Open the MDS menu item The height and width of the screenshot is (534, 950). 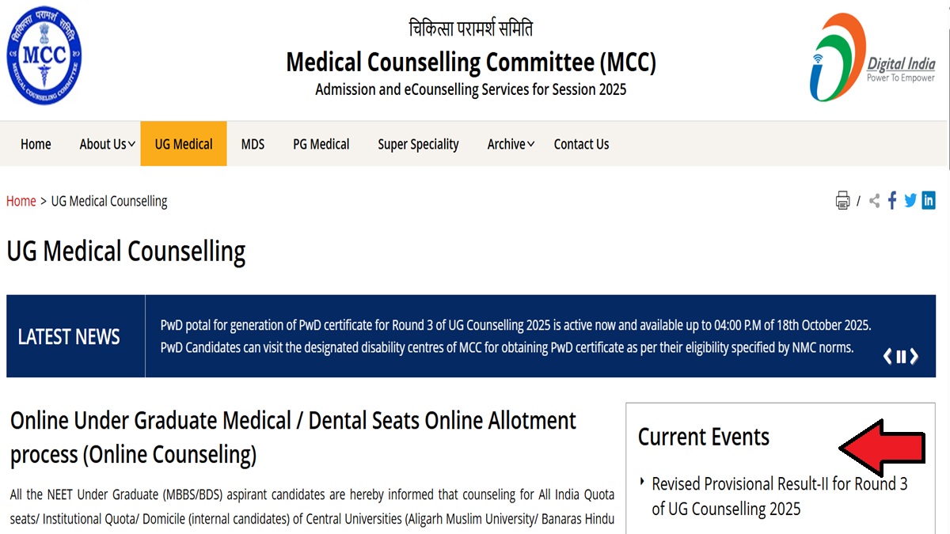(x=253, y=144)
